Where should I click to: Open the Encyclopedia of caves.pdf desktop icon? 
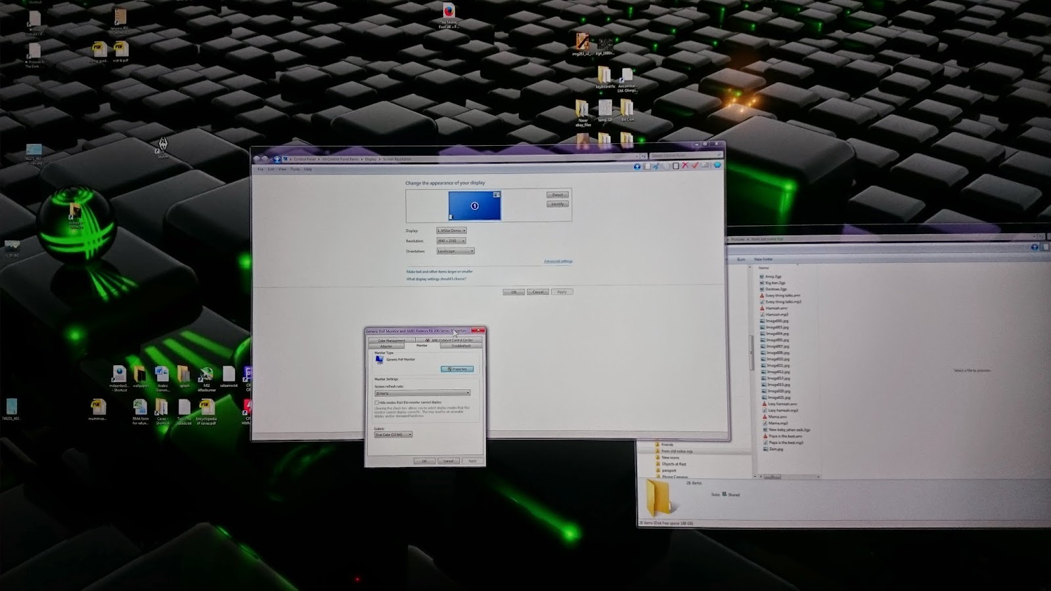(x=206, y=412)
